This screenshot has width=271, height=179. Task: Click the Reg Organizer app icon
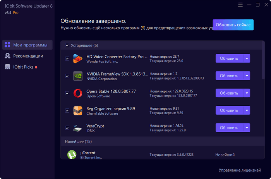[77, 110]
